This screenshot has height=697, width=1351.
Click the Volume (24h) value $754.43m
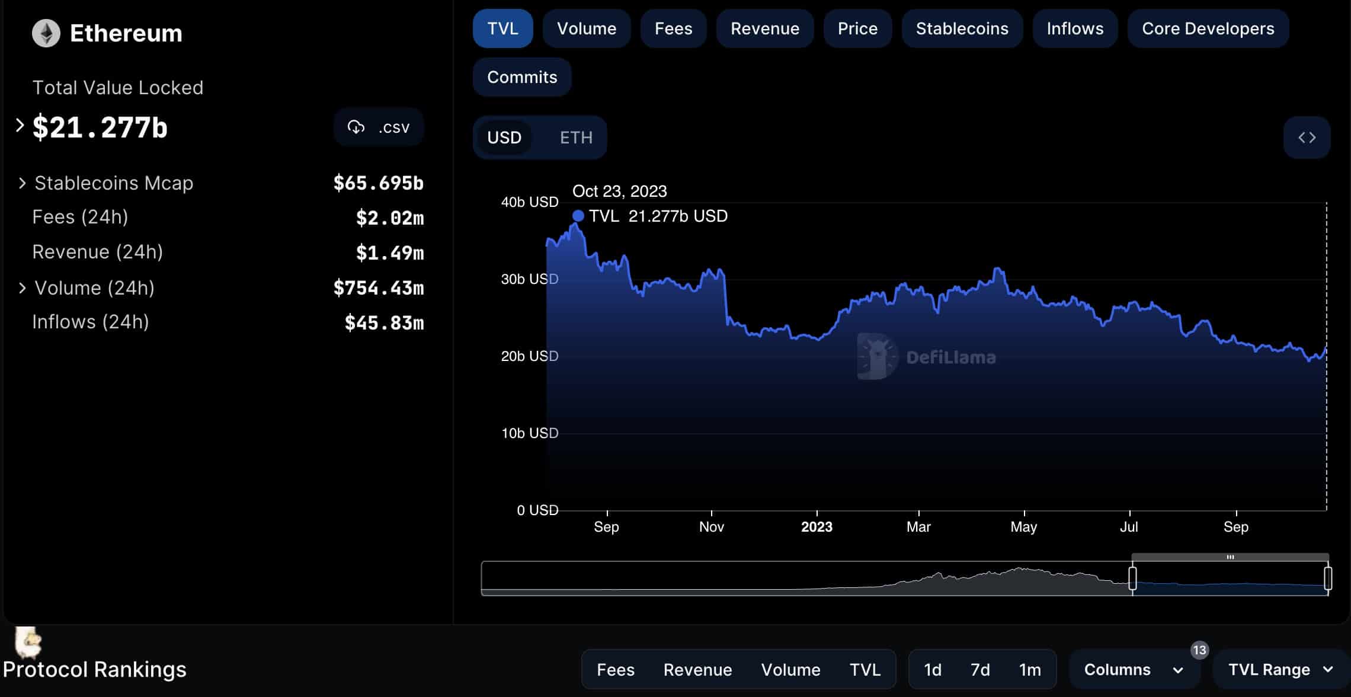pyautogui.click(x=378, y=288)
